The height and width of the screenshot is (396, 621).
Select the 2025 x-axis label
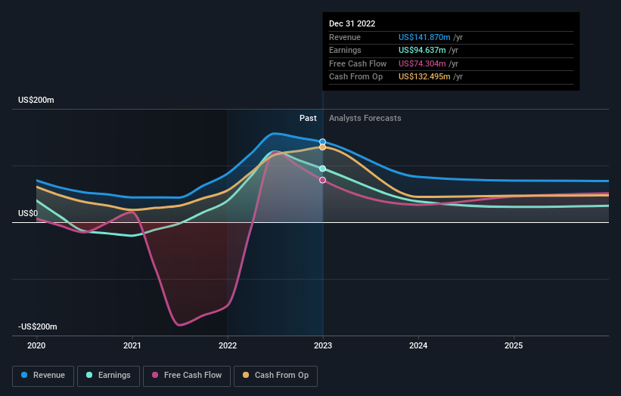tap(514, 345)
